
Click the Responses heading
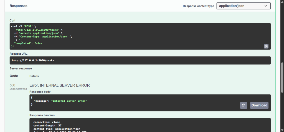tap(19, 6)
